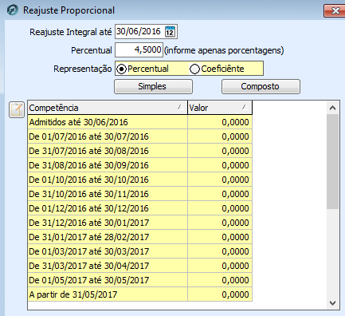345x316 pixels.
Task: Select the Coeficiênte representation radio button
Action: [x=194, y=69]
